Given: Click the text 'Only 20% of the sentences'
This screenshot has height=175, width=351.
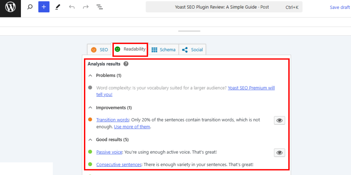Looking at the screenshot, I should point(158,120).
